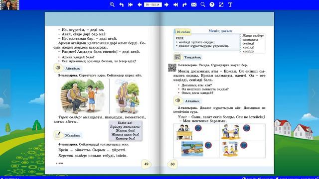Click the Жаңа сөздер vocabulary box
The width and height of the screenshot is (319, 179).
click(x=253, y=43)
